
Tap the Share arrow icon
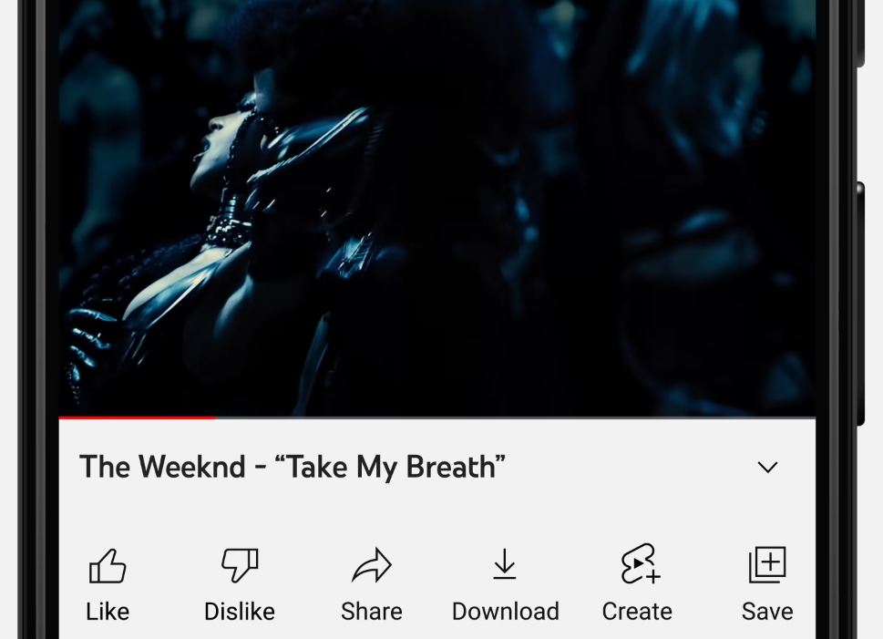point(372,565)
